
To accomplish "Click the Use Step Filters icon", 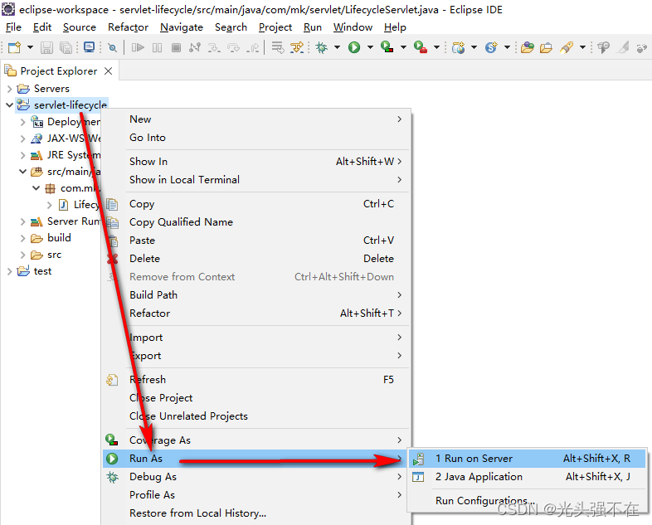I will 297,47.
